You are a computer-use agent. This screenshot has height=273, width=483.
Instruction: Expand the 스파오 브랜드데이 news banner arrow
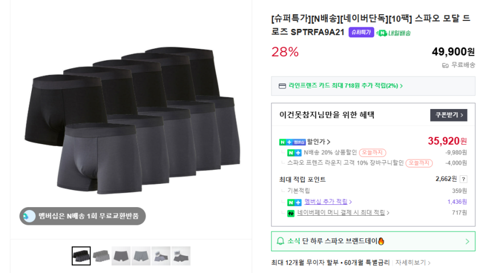tap(467, 241)
